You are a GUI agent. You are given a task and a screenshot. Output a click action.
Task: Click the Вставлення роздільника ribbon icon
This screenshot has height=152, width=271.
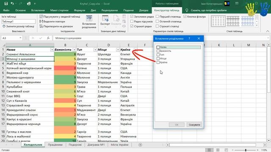pos(89,19)
